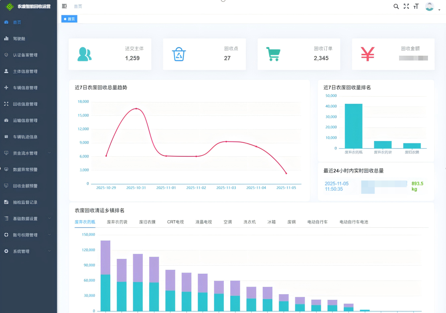446x313 pixels.
Task: Collapse the sidebar using the hamburger icon
Action: click(64, 6)
